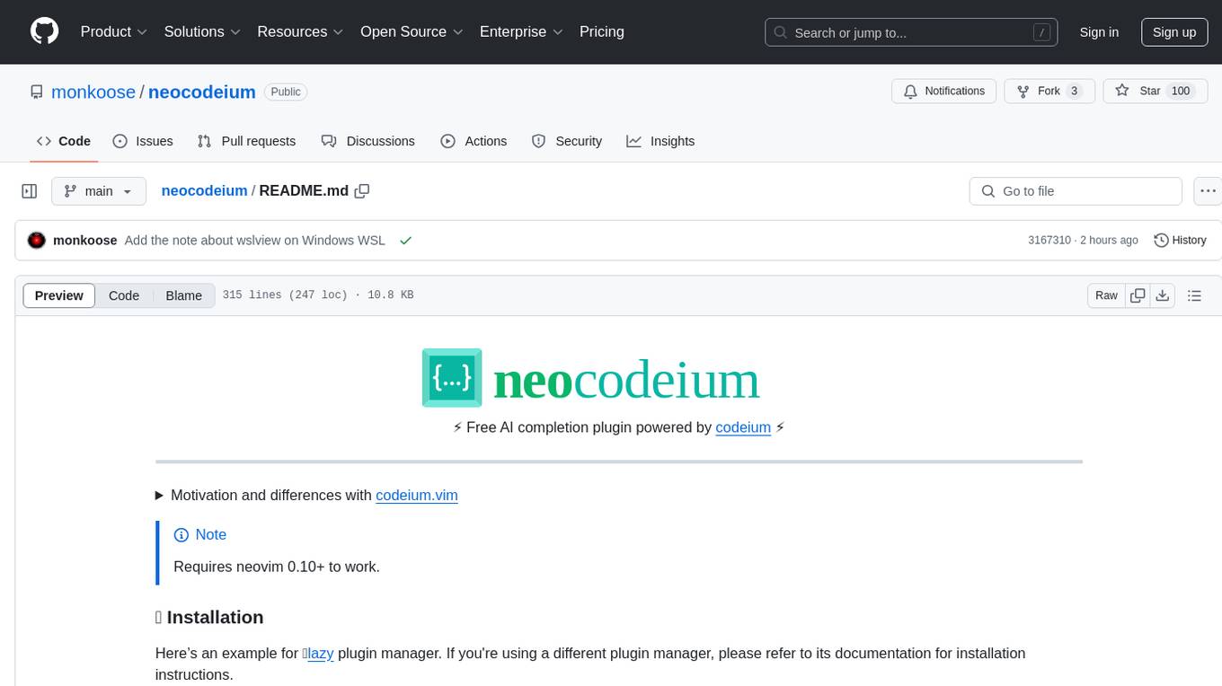Click the Notifications bell icon
1222x686 pixels.
click(x=911, y=92)
